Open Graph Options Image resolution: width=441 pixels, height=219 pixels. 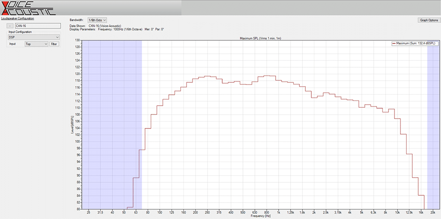(x=429, y=20)
